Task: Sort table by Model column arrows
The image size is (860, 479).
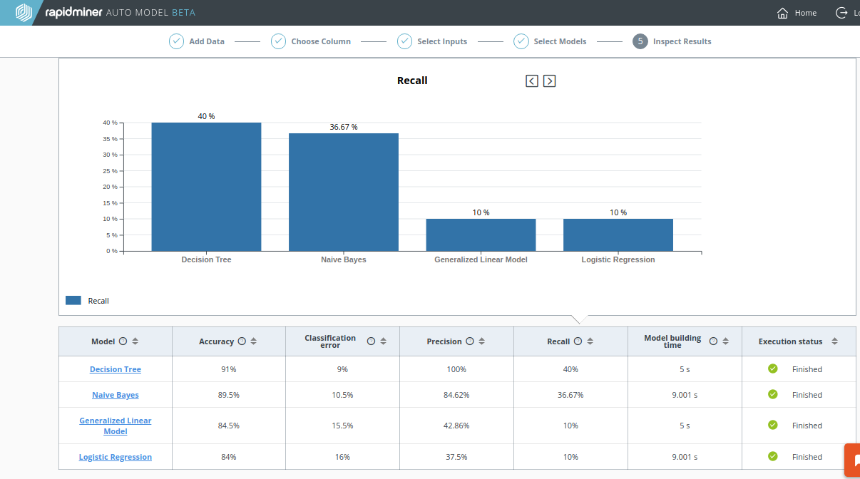Action: click(x=135, y=341)
